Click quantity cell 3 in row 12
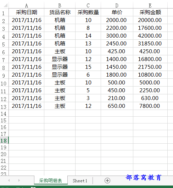This screenshot has height=188, width=173. pyautogui.click(x=88, y=98)
